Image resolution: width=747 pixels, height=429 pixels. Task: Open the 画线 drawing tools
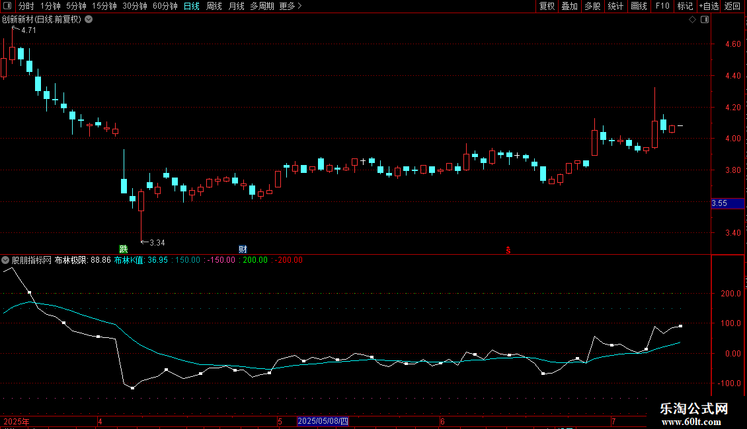tap(639, 6)
